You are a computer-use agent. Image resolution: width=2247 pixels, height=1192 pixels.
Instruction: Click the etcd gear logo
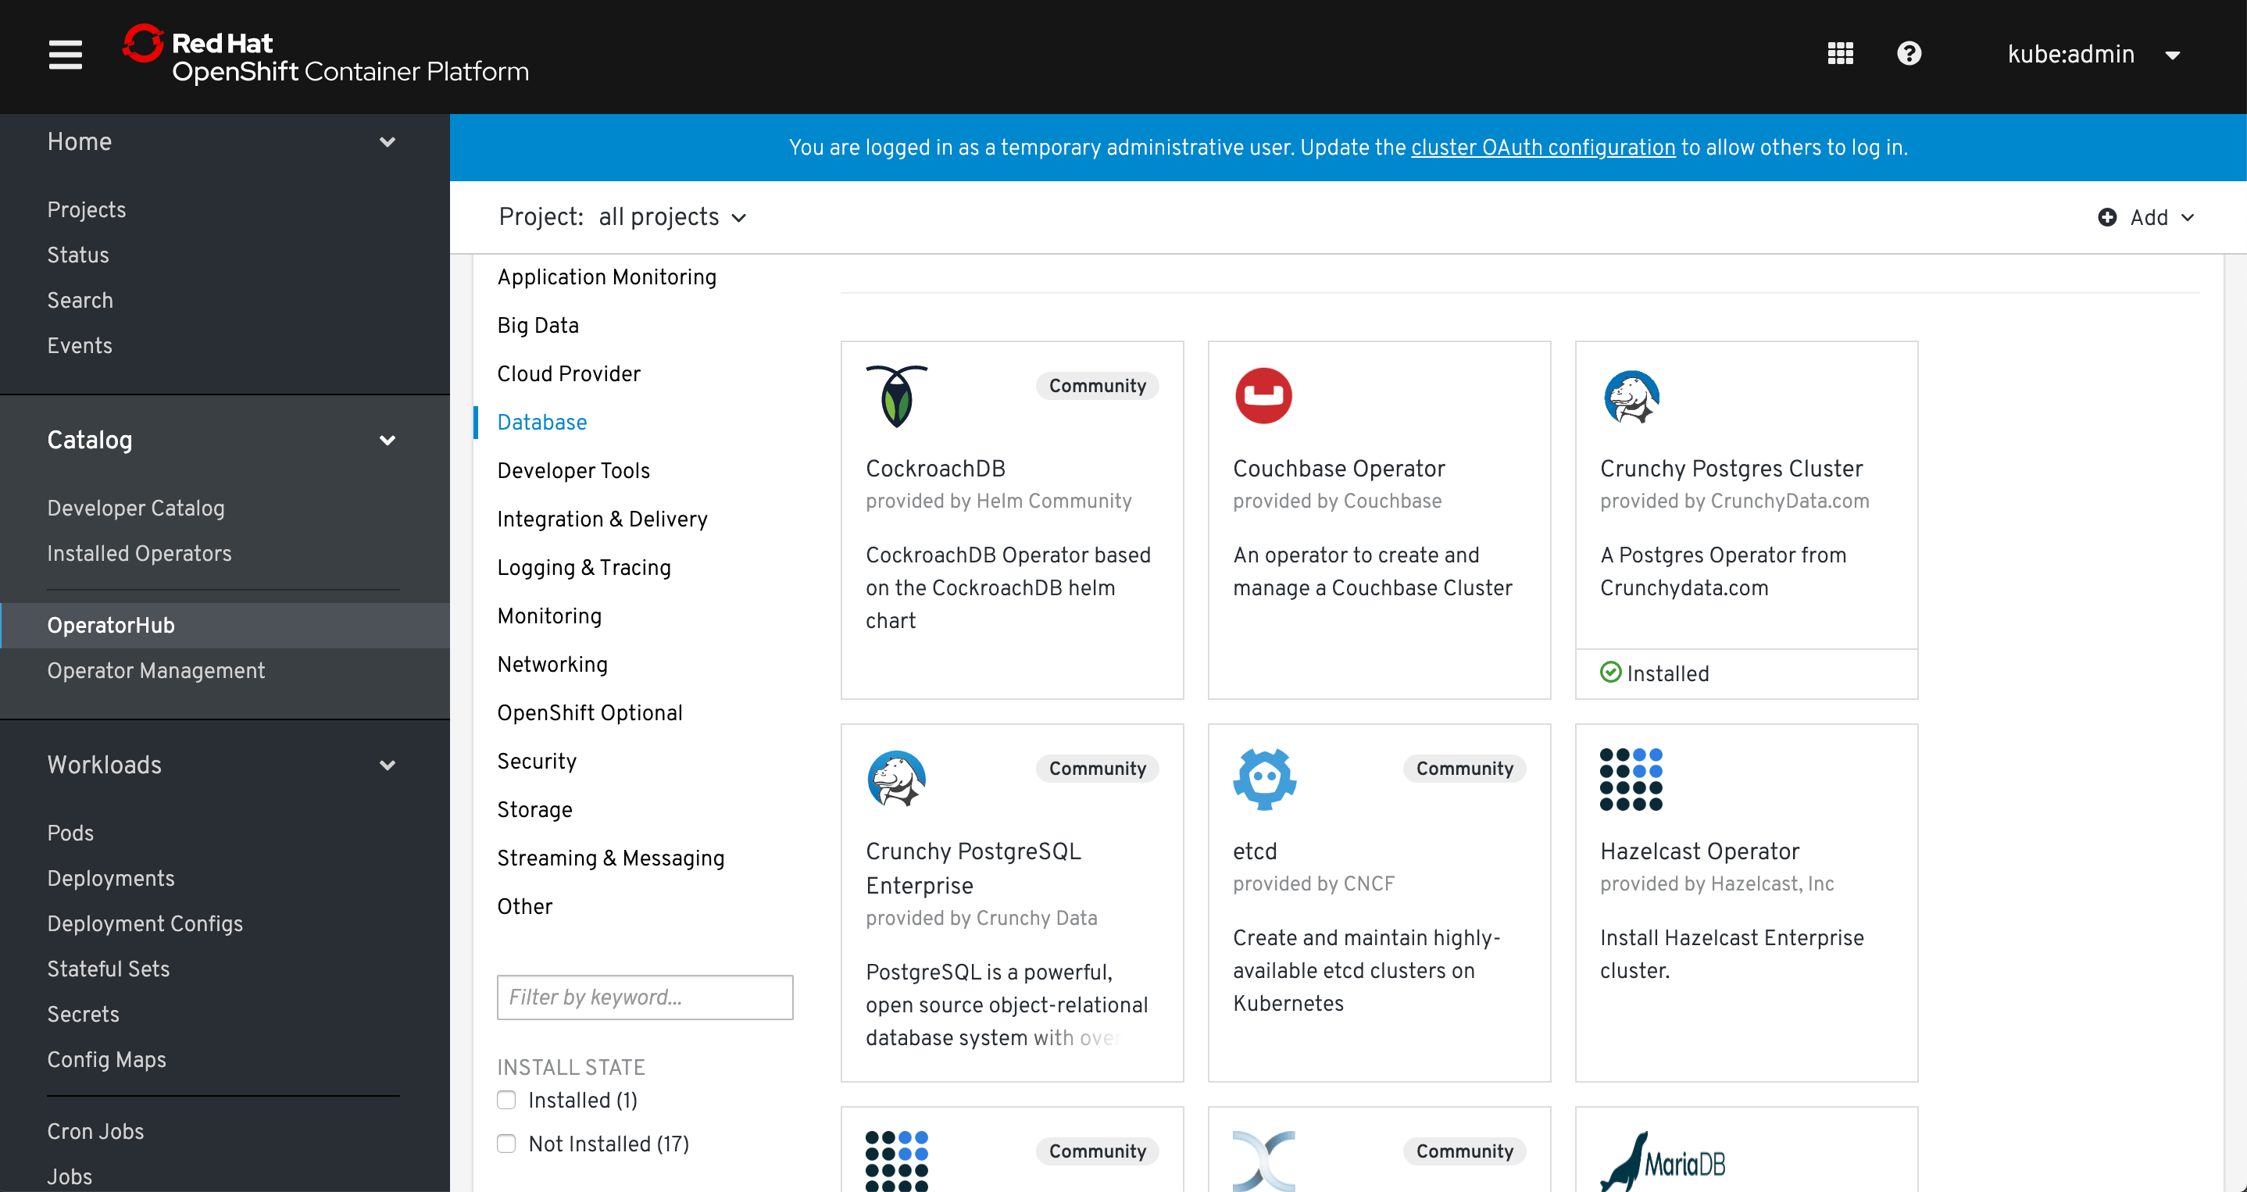1264,779
